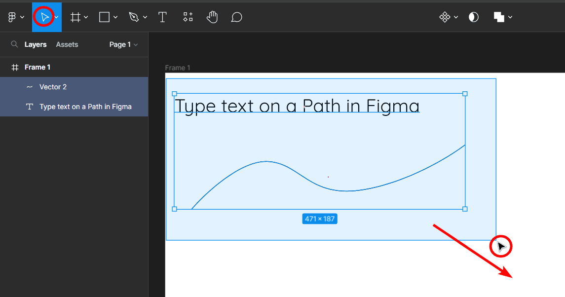This screenshot has width=565, height=297.
Task: Click the Mask icon
Action: pyautogui.click(x=474, y=17)
